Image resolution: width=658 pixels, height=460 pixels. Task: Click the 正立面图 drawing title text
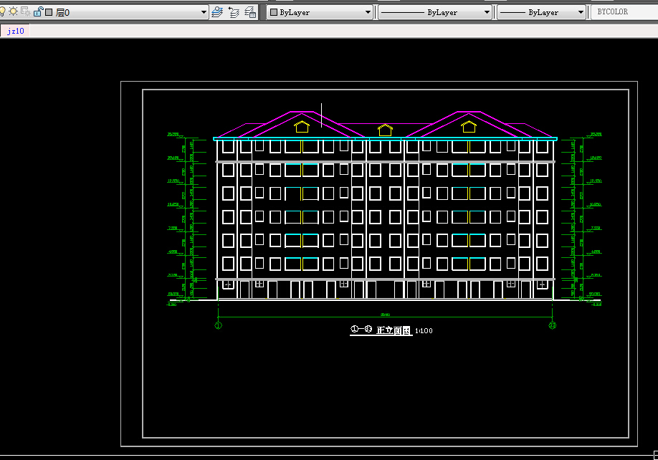click(394, 330)
